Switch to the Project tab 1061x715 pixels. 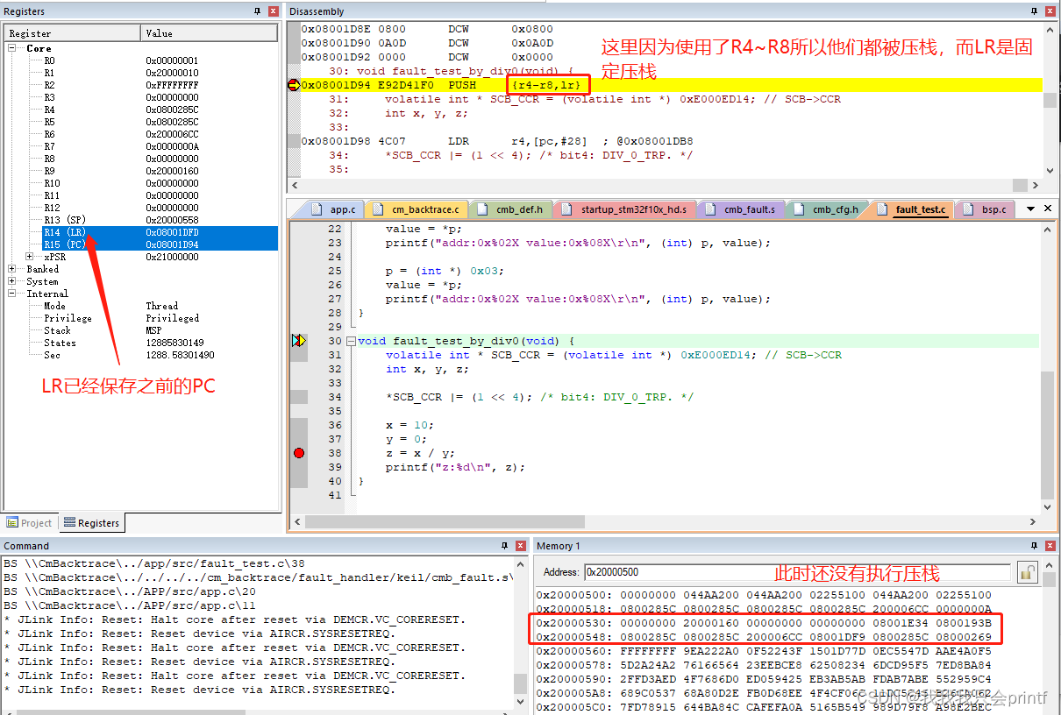click(29, 523)
